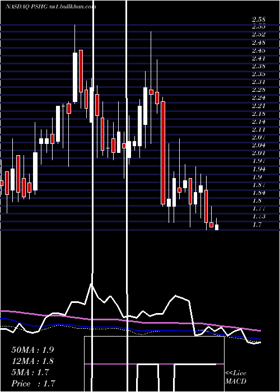Select the 2.41 price axis label
Image resolution: width=280 pixels, height=392 pixels.
click(x=259, y=58)
